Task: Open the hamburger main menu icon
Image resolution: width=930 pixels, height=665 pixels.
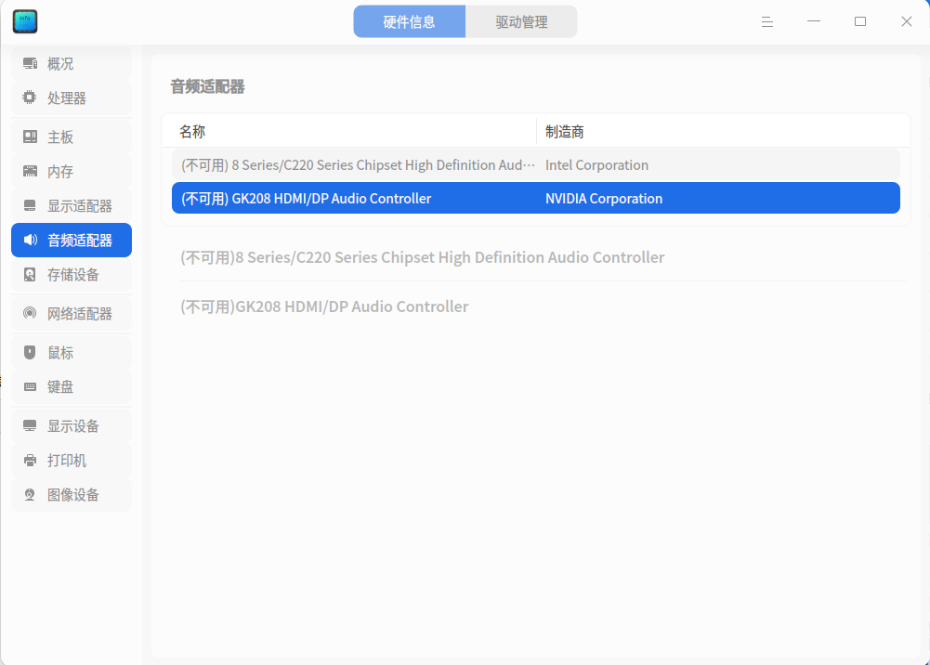Action: click(766, 22)
